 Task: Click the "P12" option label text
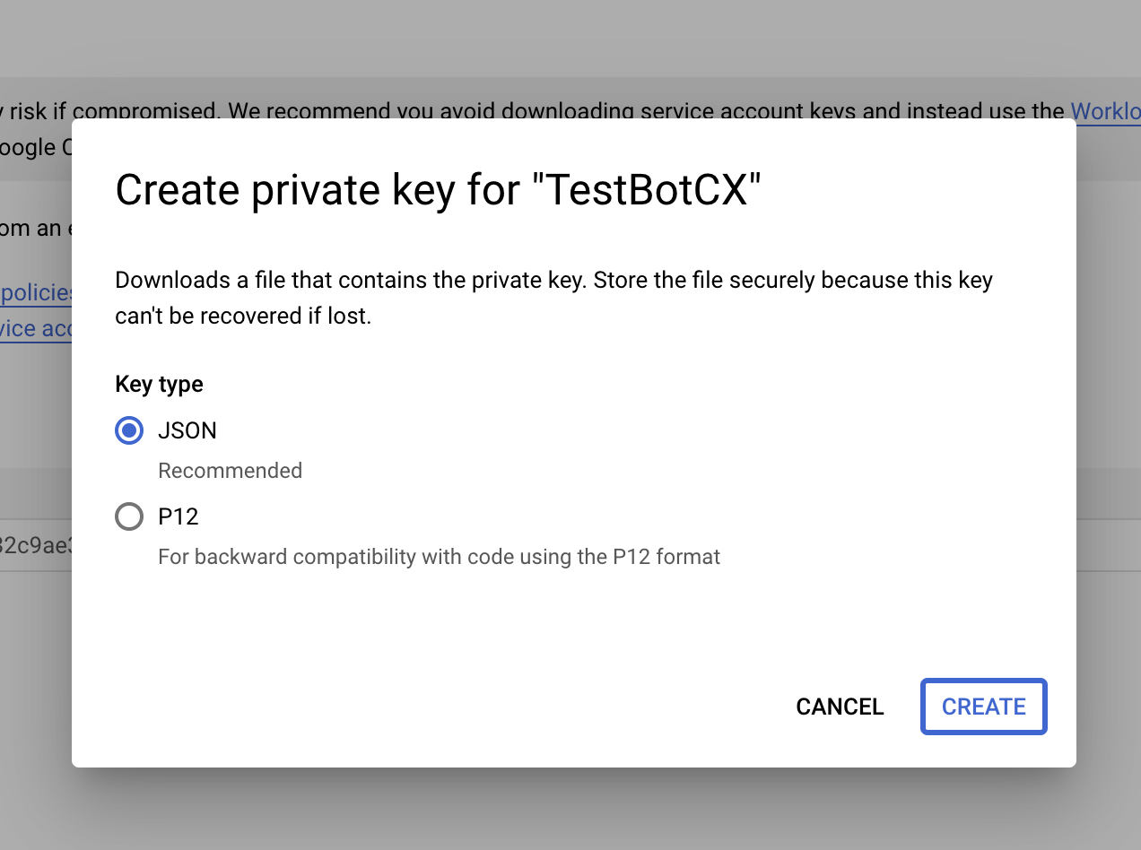tap(178, 517)
